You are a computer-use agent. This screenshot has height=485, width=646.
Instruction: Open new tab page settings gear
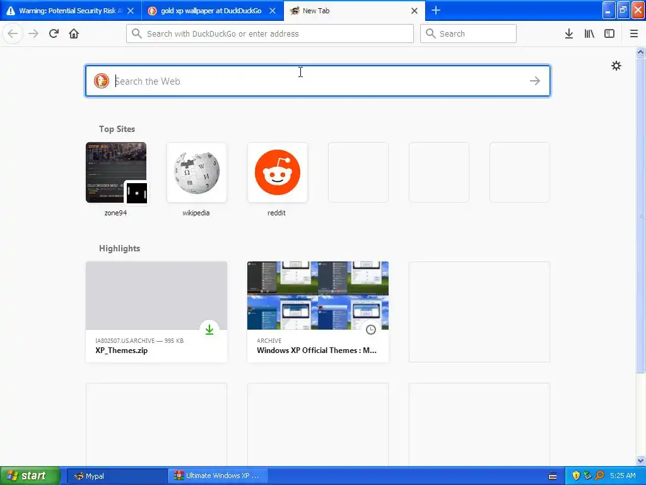pos(616,66)
